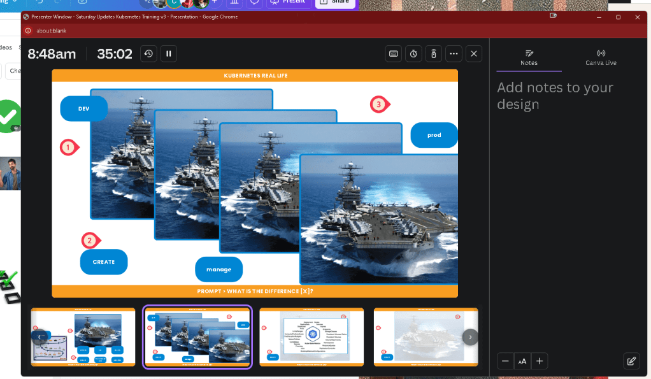Click the picture-in-picture icon in title bar
This screenshot has width=651, height=379.
point(553,15)
